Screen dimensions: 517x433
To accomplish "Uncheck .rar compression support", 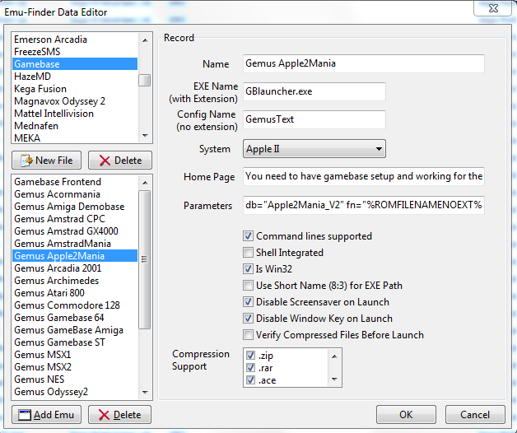I will pyautogui.click(x=250, y=368).
